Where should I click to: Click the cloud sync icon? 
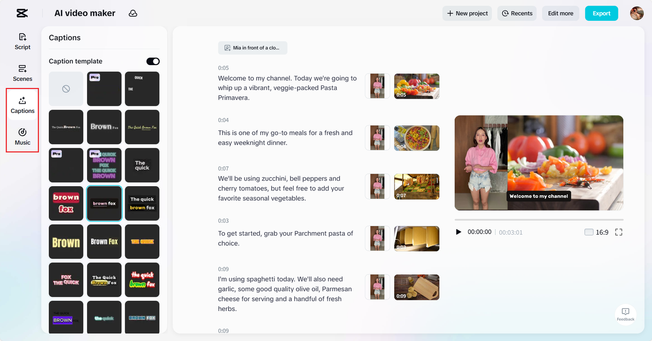133,13
